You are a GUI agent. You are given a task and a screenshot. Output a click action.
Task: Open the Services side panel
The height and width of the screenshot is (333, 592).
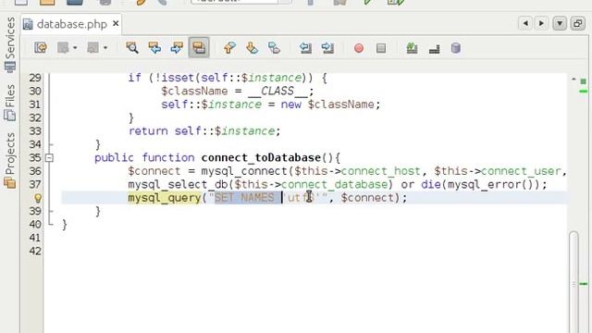click(x=10, y=44)
